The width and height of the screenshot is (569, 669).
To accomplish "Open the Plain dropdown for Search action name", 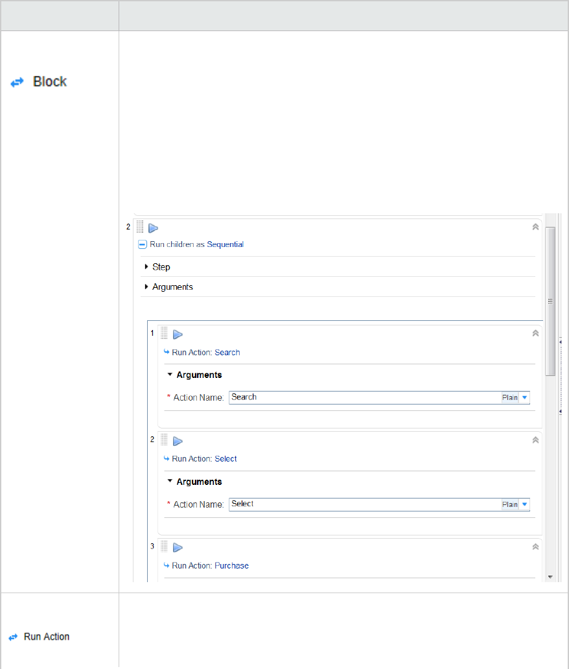I will [525, 397].
